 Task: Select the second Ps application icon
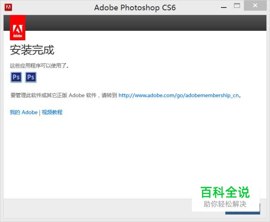[x=31, y=77]
